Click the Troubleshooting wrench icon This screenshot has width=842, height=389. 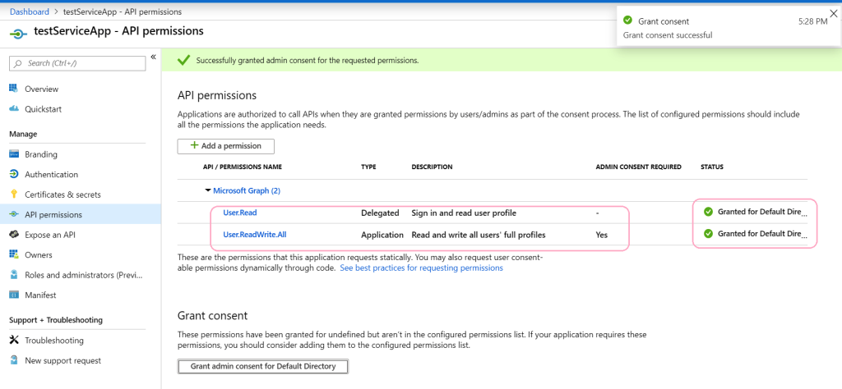tap(14, 341)
